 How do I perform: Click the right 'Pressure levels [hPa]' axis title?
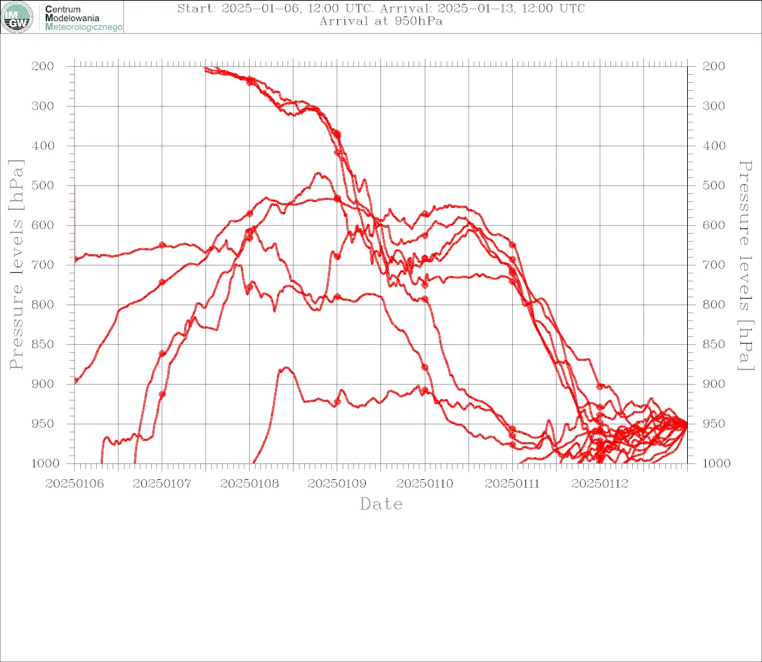coord(745,265)
